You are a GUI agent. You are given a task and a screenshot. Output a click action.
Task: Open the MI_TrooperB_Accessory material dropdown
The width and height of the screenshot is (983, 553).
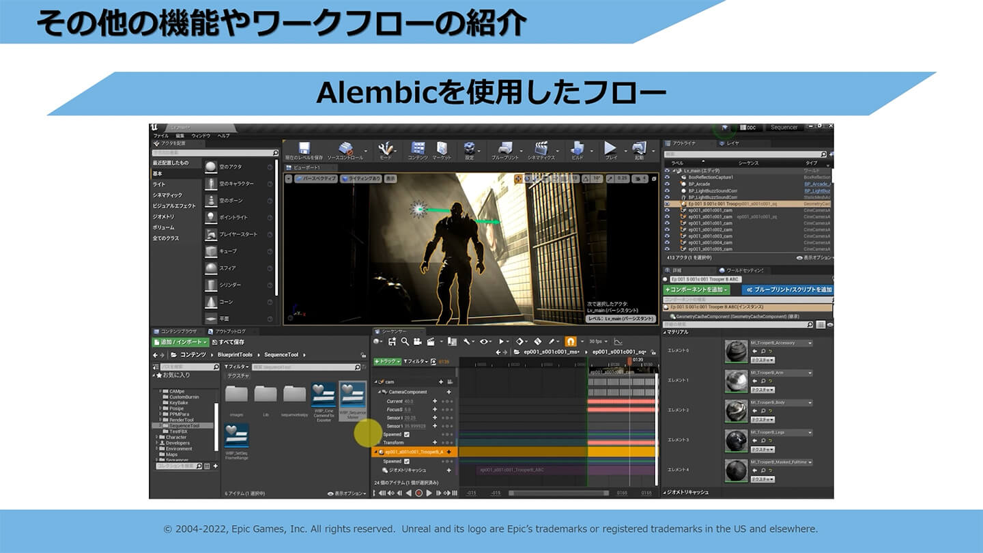pyautogui.click(x=782, y=343)
